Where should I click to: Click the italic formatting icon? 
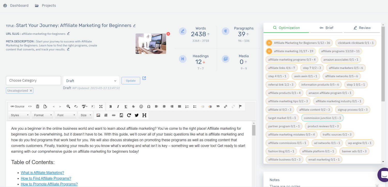[x=118, y=107]
